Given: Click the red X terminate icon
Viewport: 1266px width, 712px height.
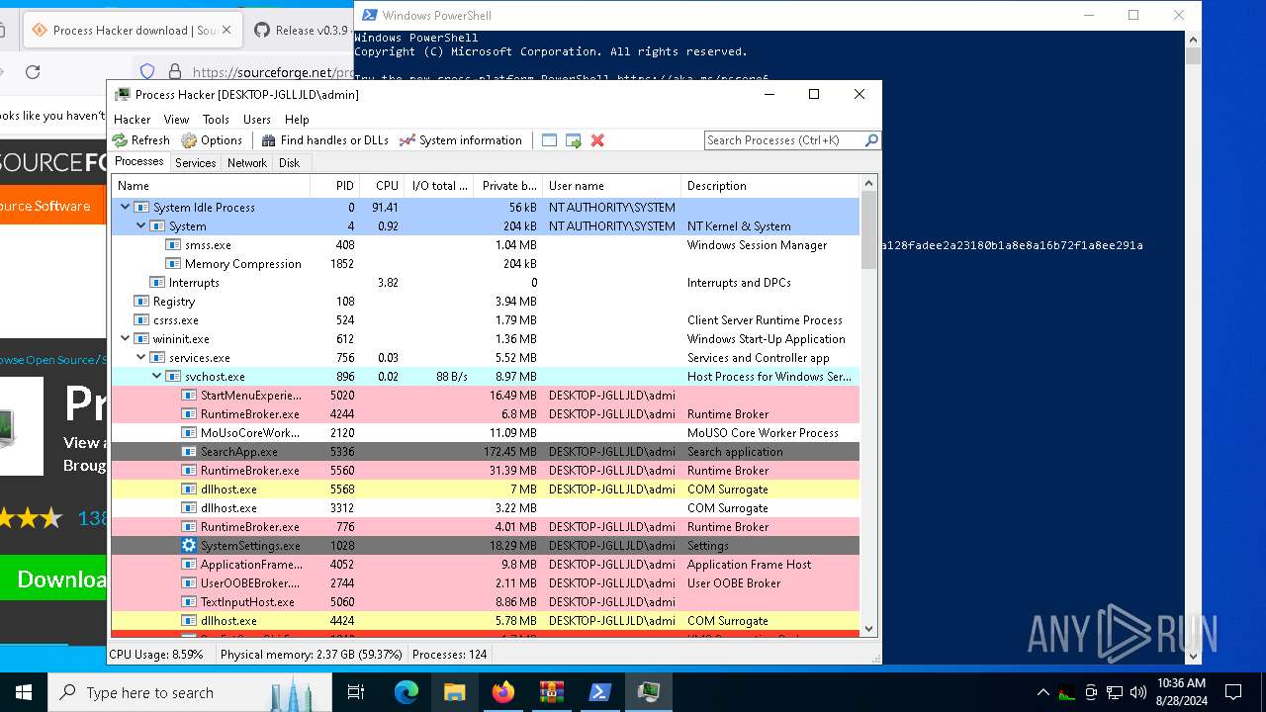Looking at the screenshot, I should 597,140.
